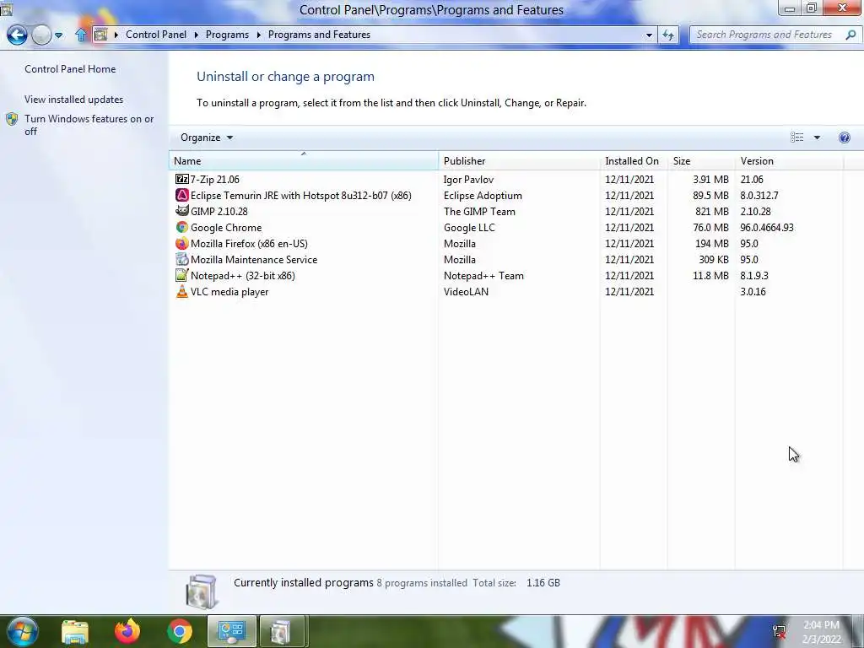Image resolution: width=864 pixels, height=648 pixels.
Task: Open View installed updates link
Action: tap(74, 100)
